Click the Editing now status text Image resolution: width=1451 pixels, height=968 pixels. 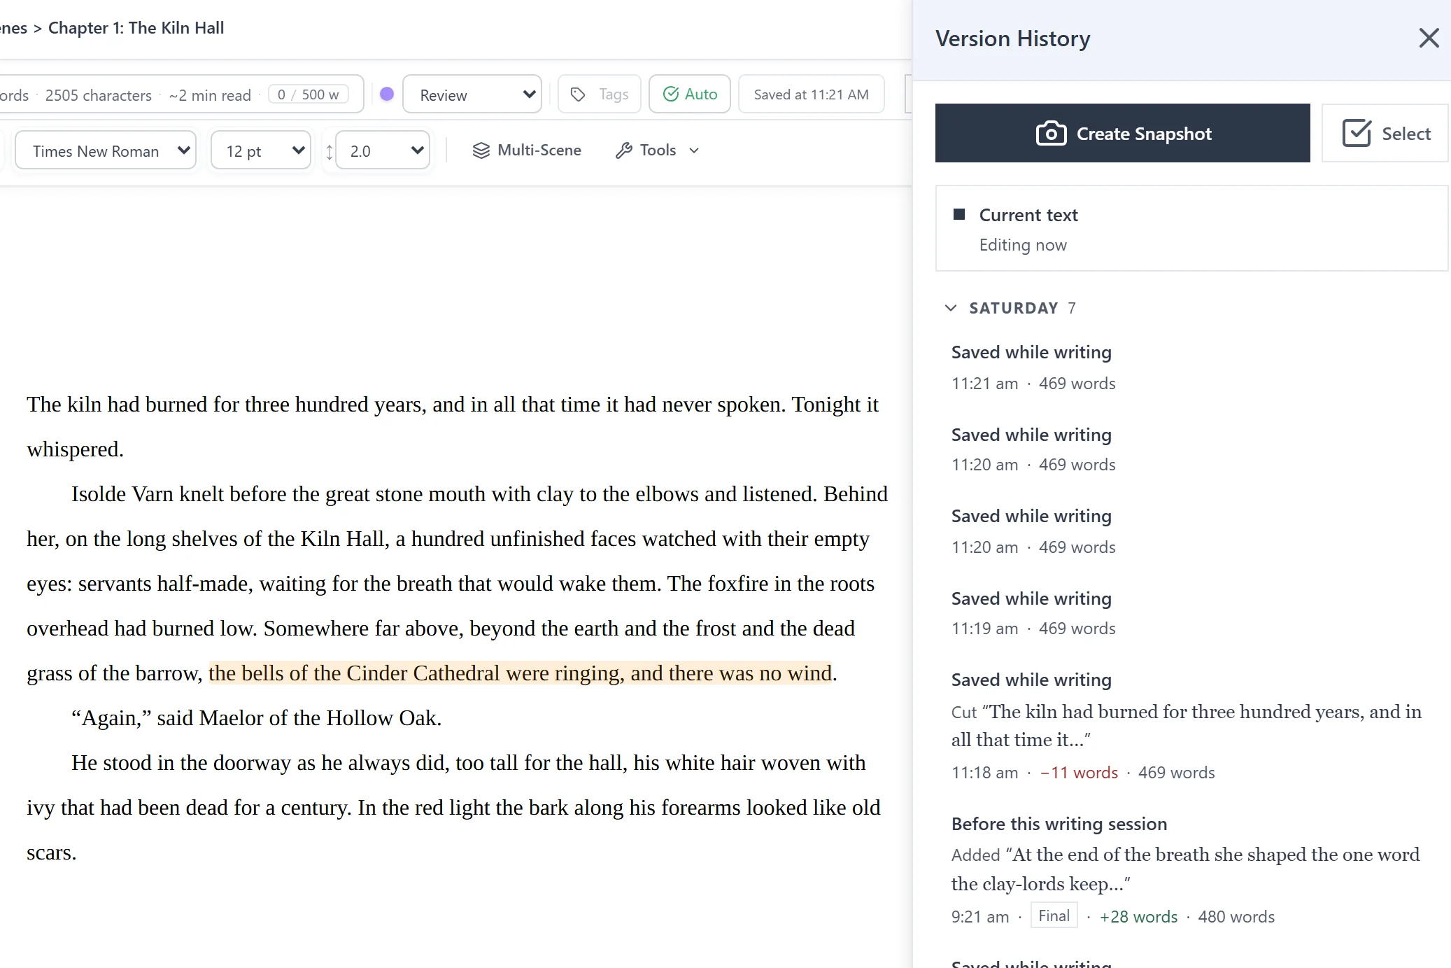pos(1023,245)
